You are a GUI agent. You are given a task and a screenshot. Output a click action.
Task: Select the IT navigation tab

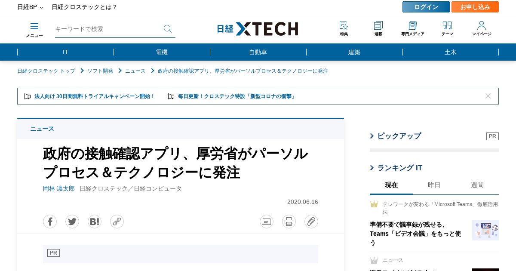click(65, 52)
